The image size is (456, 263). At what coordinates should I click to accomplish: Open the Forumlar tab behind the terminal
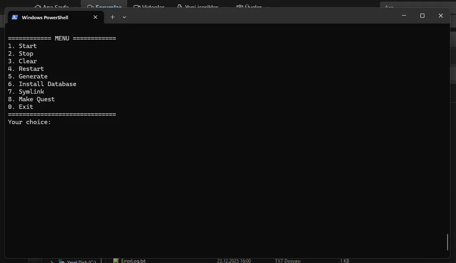104,7
